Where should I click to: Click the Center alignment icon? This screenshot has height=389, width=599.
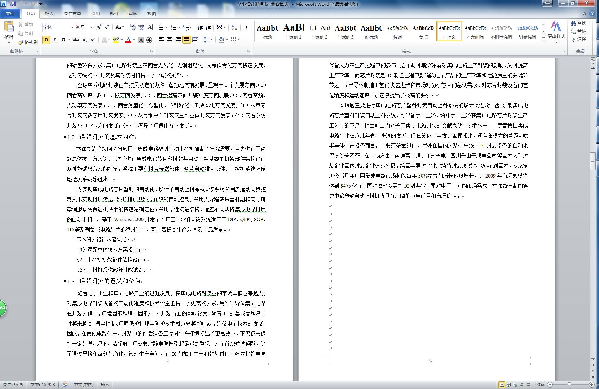point(169,40)
